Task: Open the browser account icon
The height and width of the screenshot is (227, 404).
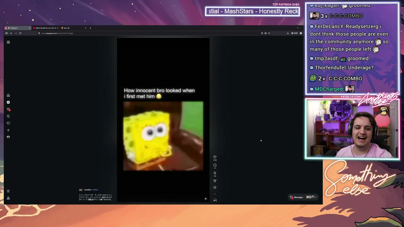Action: click(x=301, y=33)
